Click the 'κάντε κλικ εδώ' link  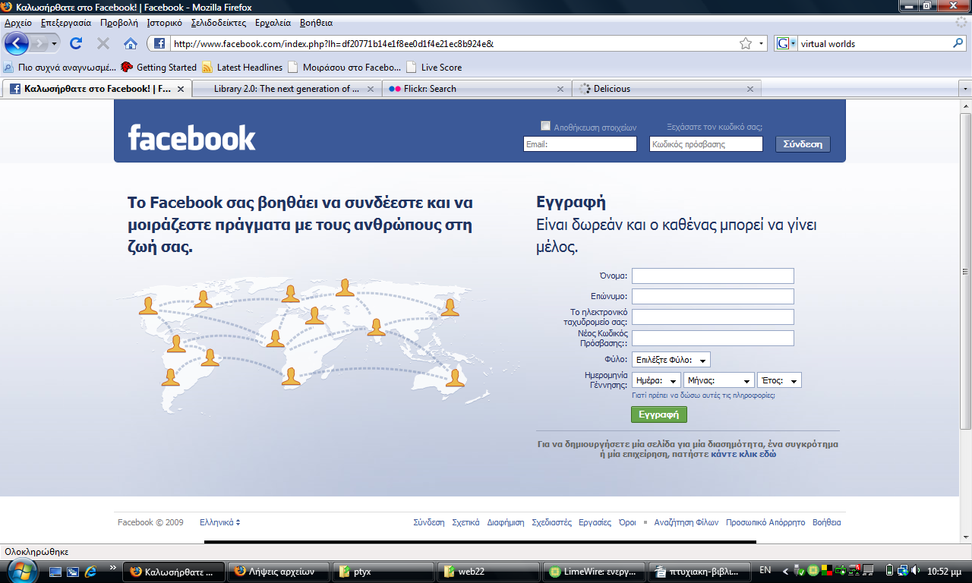pos(743,454)
